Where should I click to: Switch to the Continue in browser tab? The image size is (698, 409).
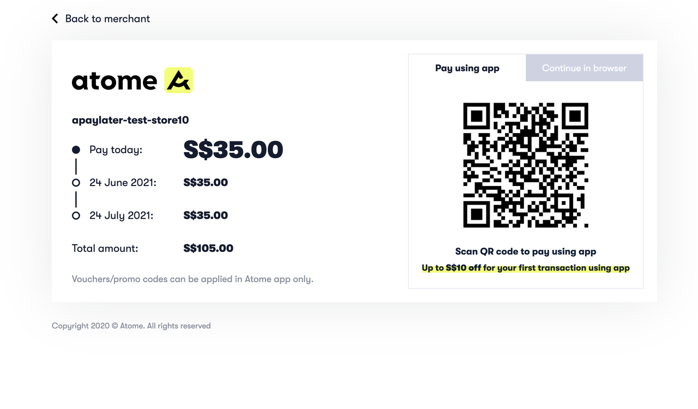pyautogui.click(x=584, y=68)
